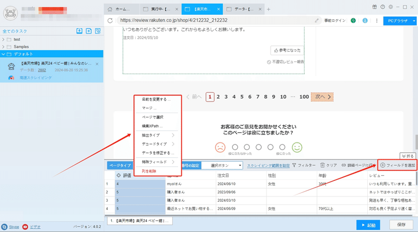Click the green lightning circular icon
Viewport: 418px width, 232px height.
(x=353, y=20)
